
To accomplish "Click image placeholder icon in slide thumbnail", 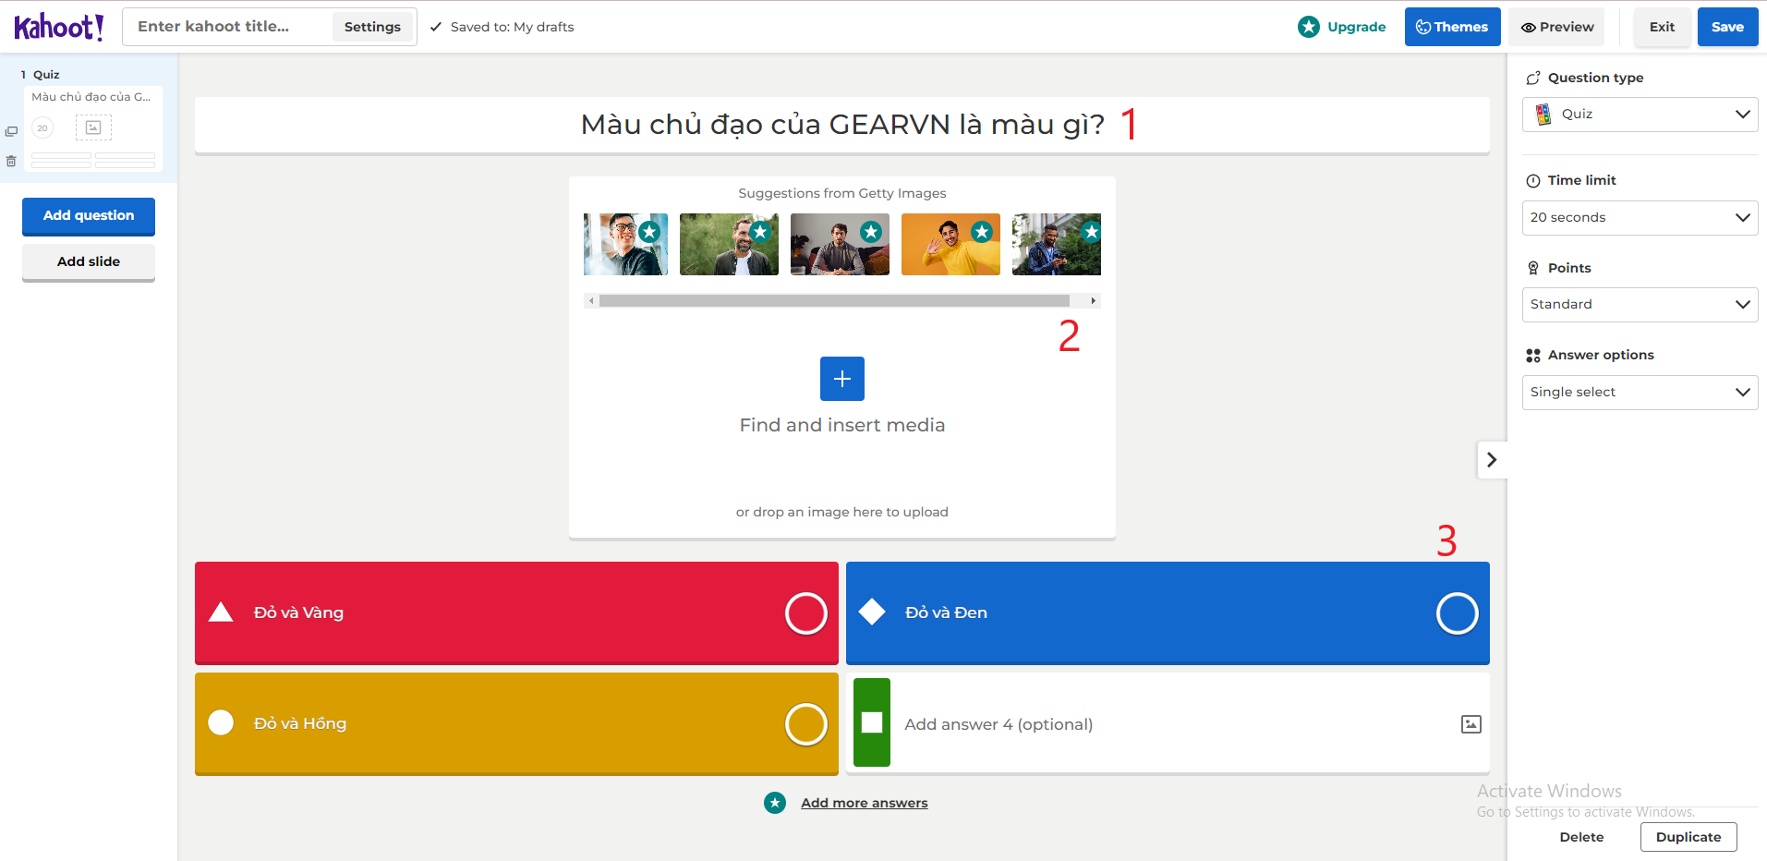I will 93,127.
